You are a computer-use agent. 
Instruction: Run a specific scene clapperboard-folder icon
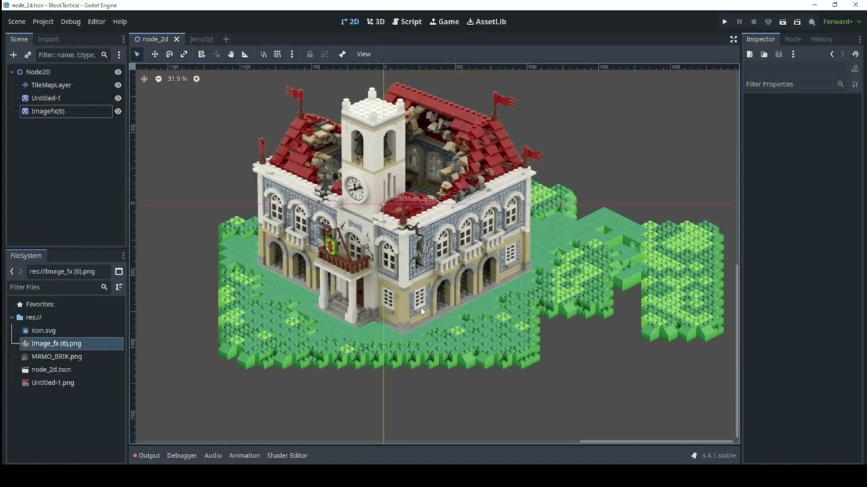797,22
